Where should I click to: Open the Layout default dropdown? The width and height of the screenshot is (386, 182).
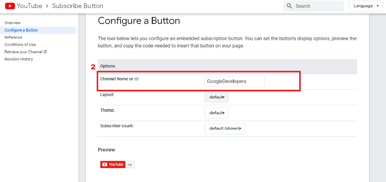coord(217,97)
